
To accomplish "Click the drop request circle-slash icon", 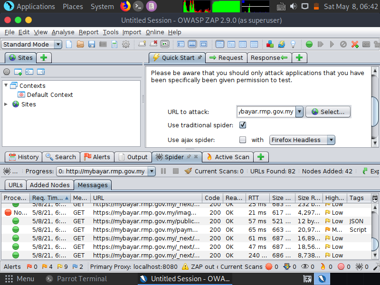I will pos(343,44).
